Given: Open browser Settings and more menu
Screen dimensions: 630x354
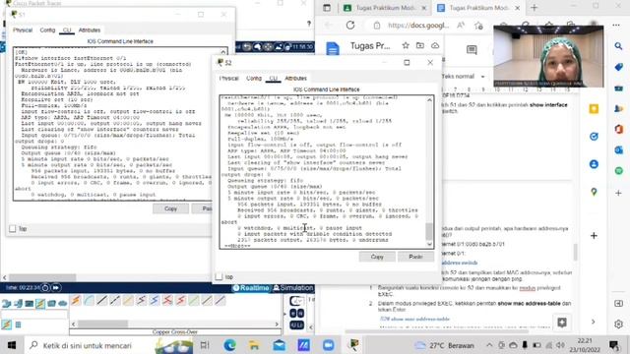Looking at the screenshot, I should 616,25.
